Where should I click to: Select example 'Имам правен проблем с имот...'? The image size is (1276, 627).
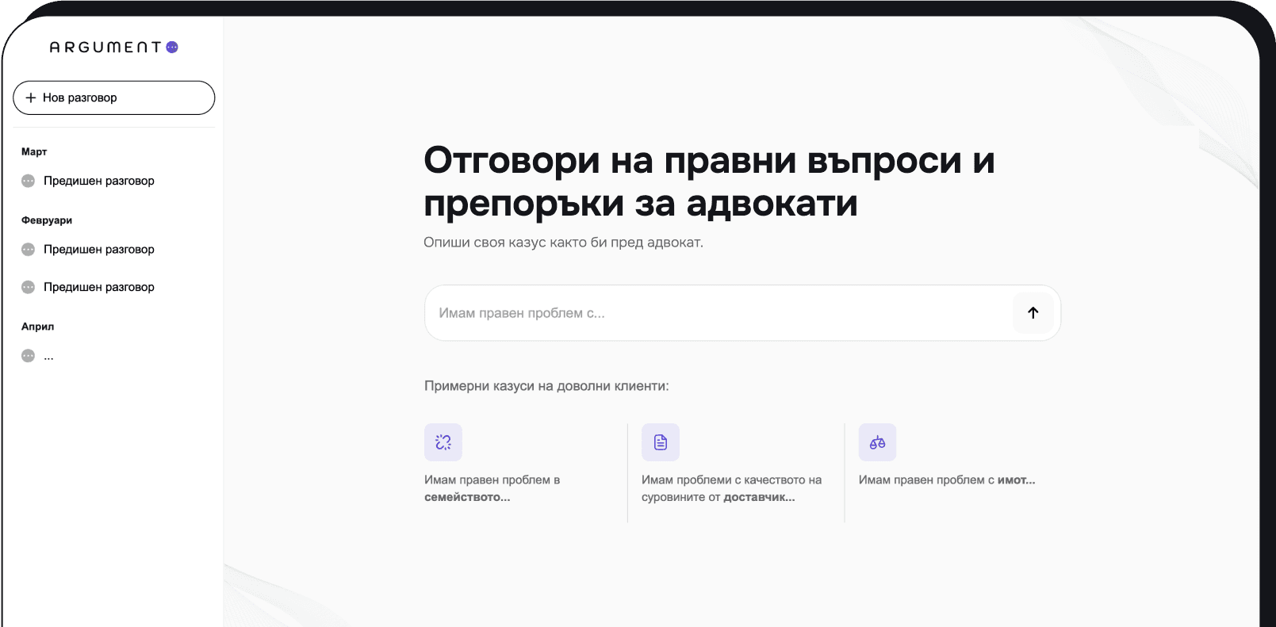click(947, 480)
